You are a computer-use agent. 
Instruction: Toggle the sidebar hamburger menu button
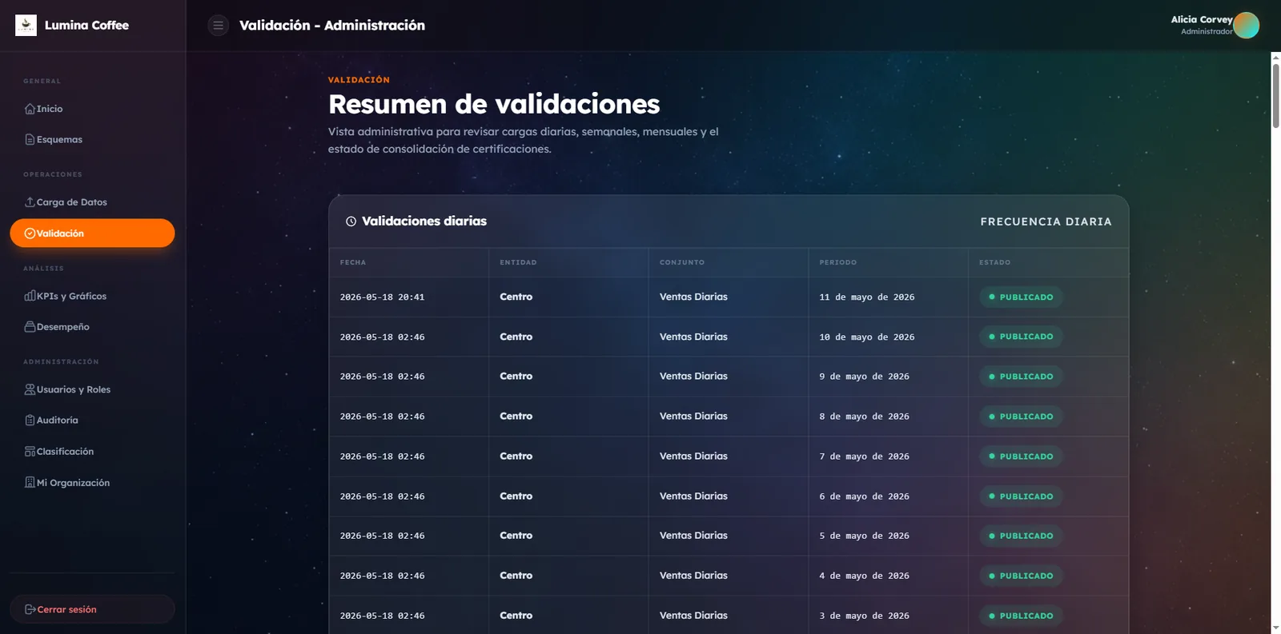(x=218, y=26)
